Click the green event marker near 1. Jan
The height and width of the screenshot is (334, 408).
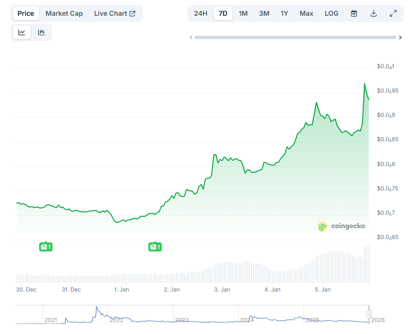[155, 247]
